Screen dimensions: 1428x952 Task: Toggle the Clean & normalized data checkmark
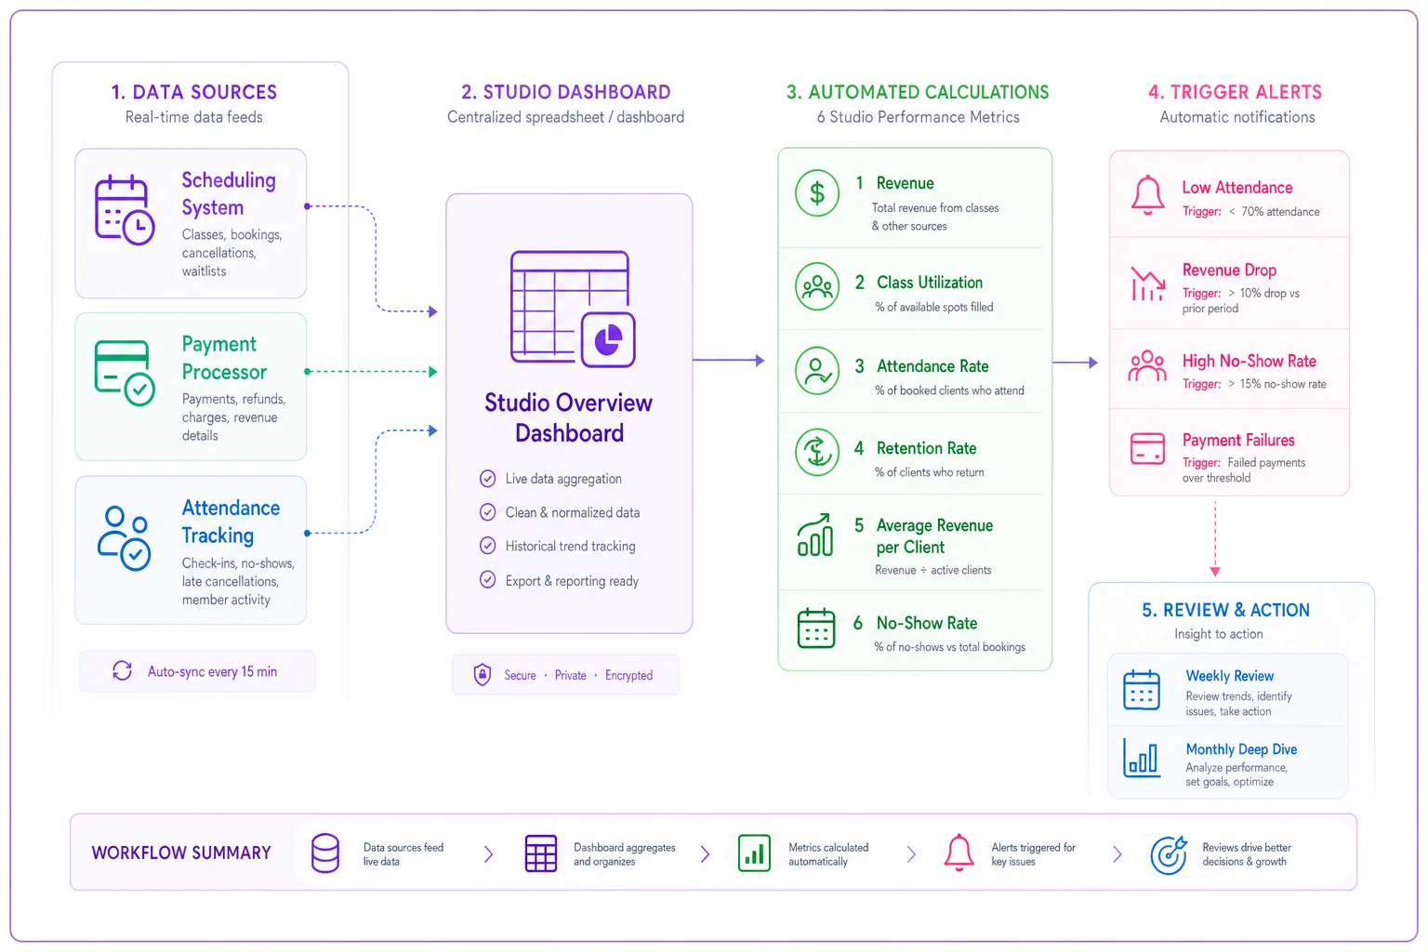487,512
